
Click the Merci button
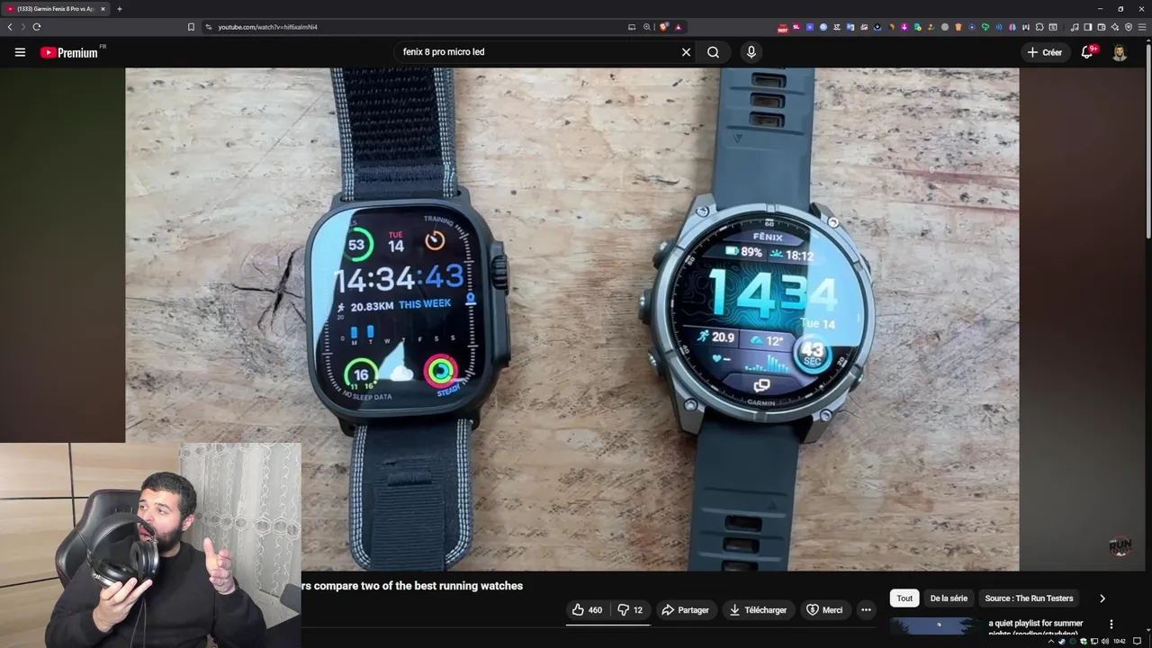(824, 610)
